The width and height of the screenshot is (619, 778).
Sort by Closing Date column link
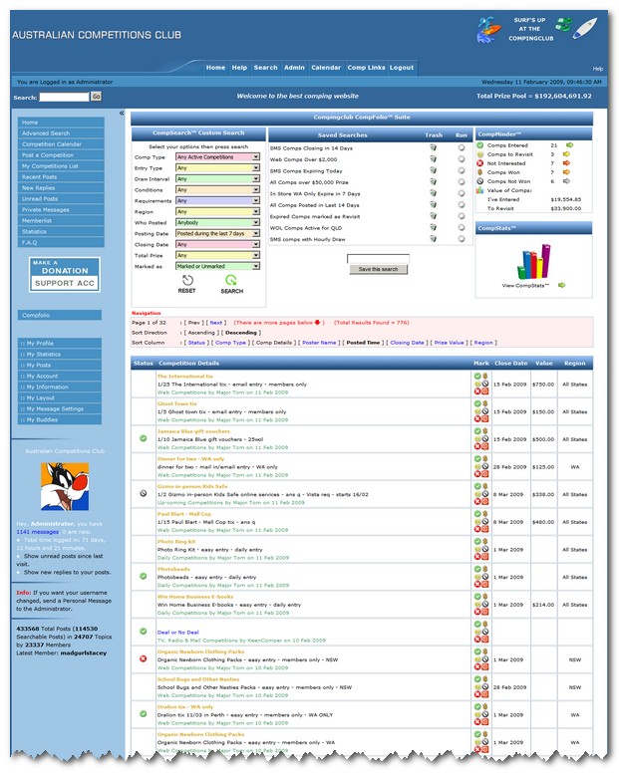point(407,343)
